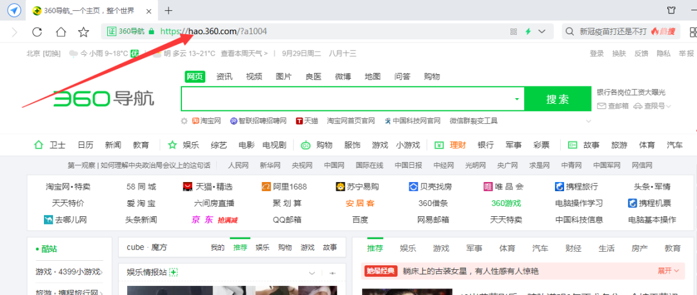The width and height of the screenshot is (697, 295).
Task: Click the 理财 yen icon
Action: [x=439, y=145]
